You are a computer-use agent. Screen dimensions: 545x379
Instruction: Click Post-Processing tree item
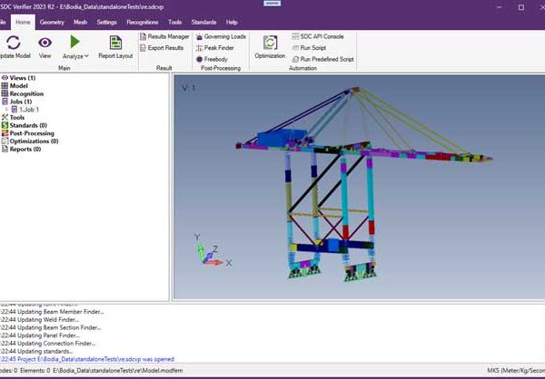coord(35,133)
